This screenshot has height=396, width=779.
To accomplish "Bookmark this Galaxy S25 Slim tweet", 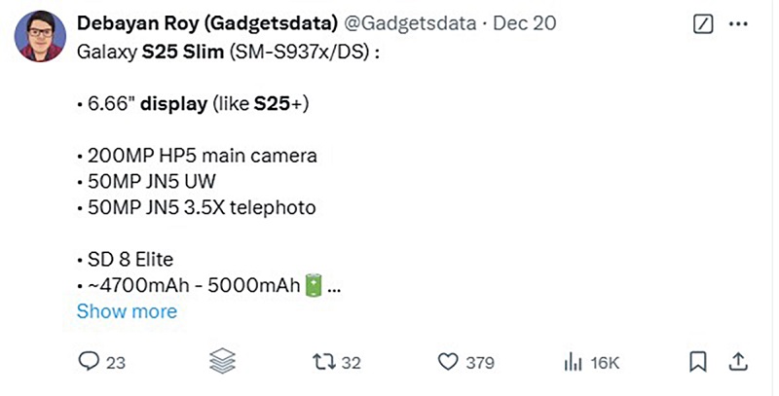I will (x=697, y=363).
